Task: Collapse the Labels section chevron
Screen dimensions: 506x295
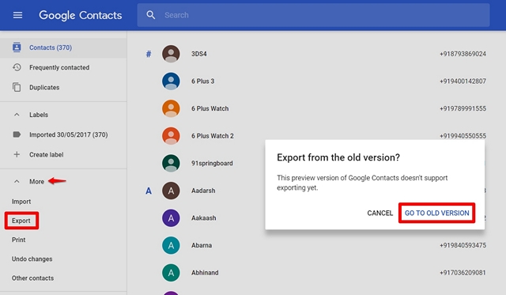Action: pos(17,115)
